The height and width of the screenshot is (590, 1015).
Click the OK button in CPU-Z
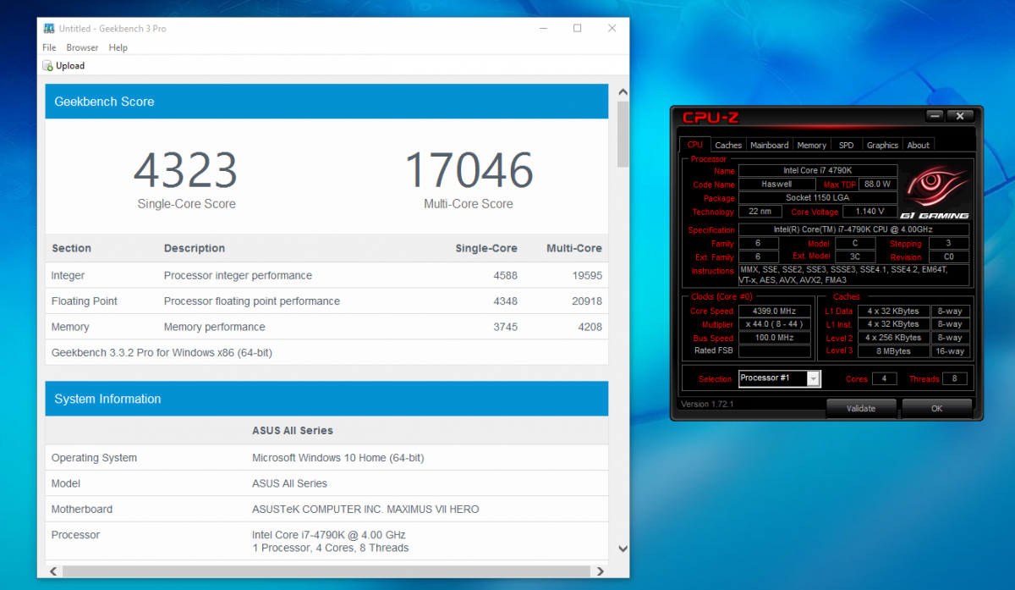coord(936,409)
